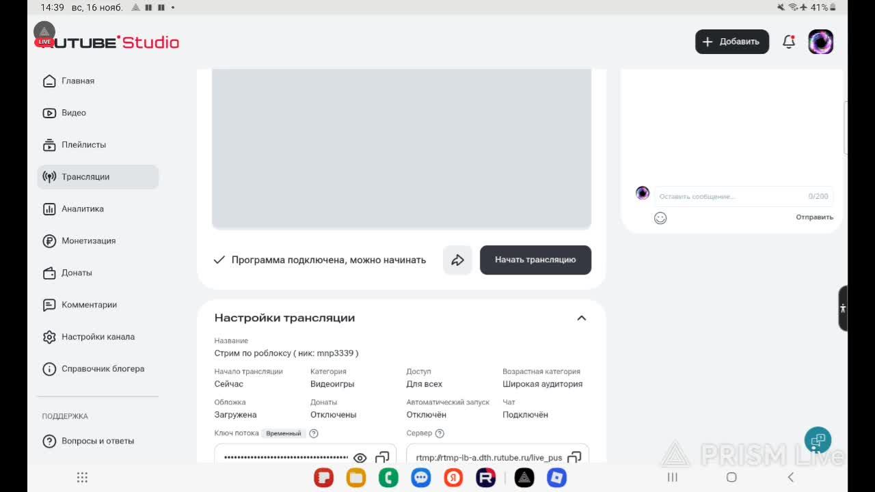875x492 pixels.
Task: Open the support chat floating button
Action: pyautogui.click(x=818, y=441)
